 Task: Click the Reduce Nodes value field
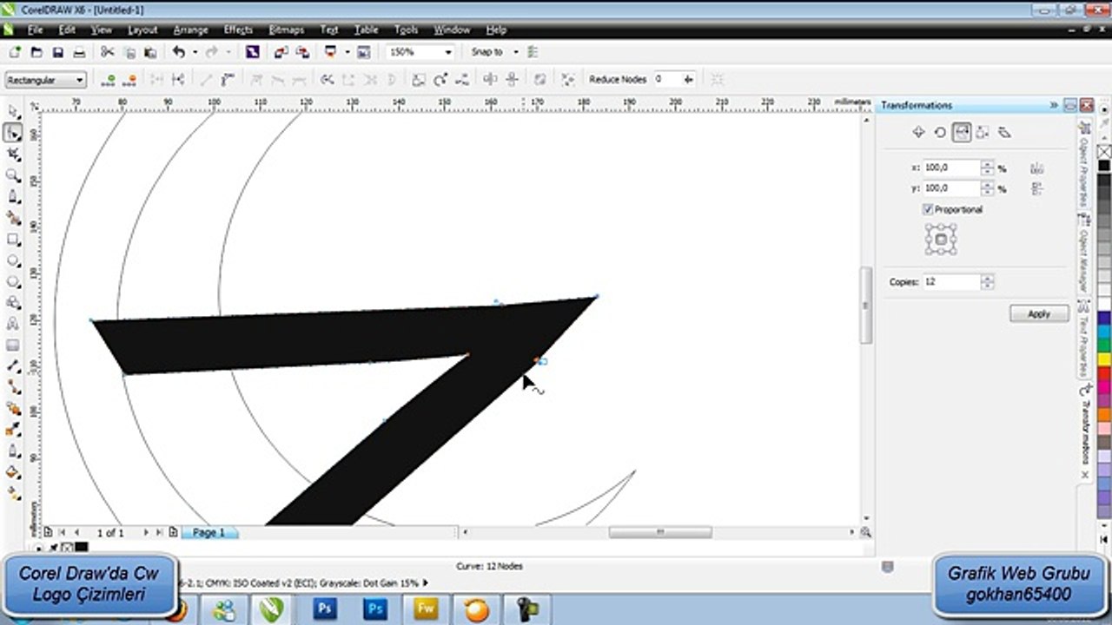click(x=667, y=80)
